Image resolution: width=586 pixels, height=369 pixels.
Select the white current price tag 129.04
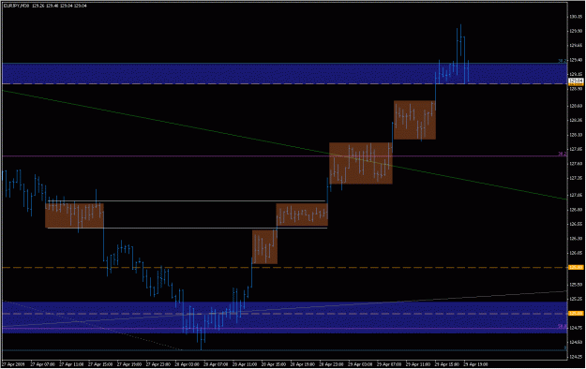coord(576,81)
